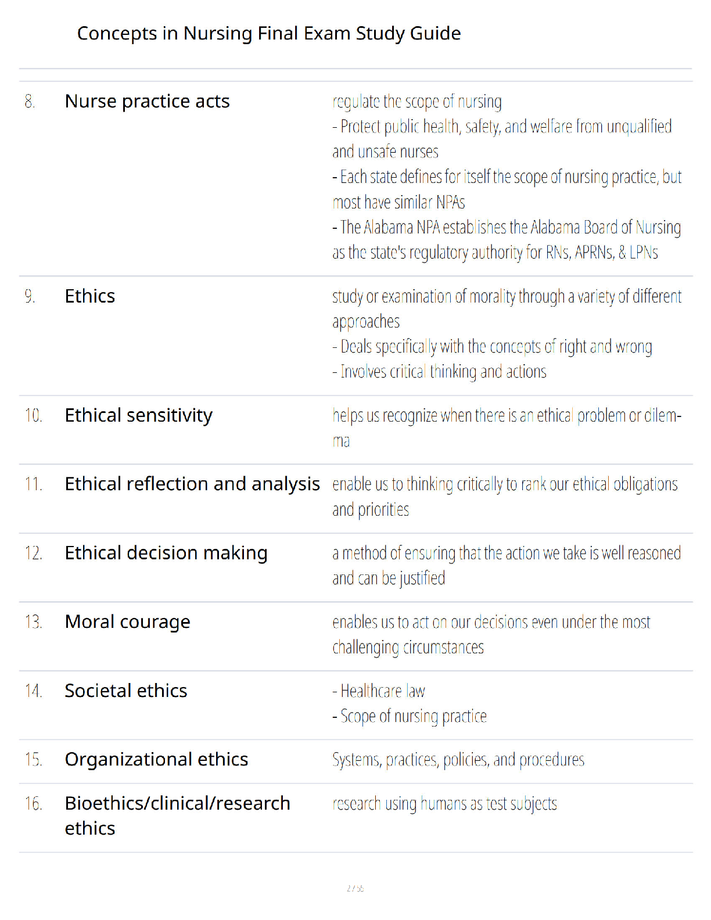Image resolution: width=711 pixels, height=920 pixels.
Task: Click the Alabama NPA definition line
Action: pos(507,240)
